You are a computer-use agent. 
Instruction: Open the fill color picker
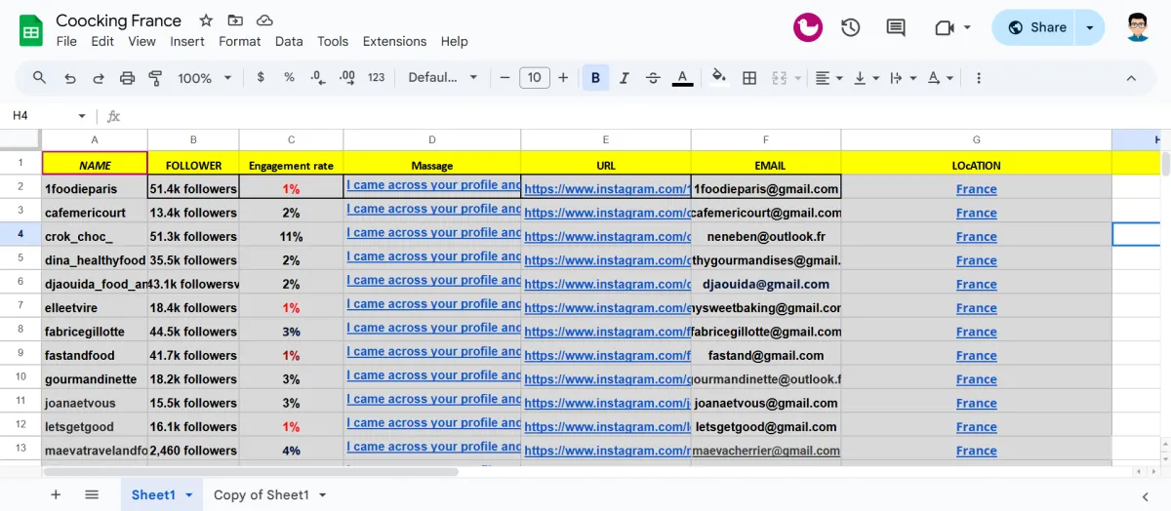[x=719, y=78]
